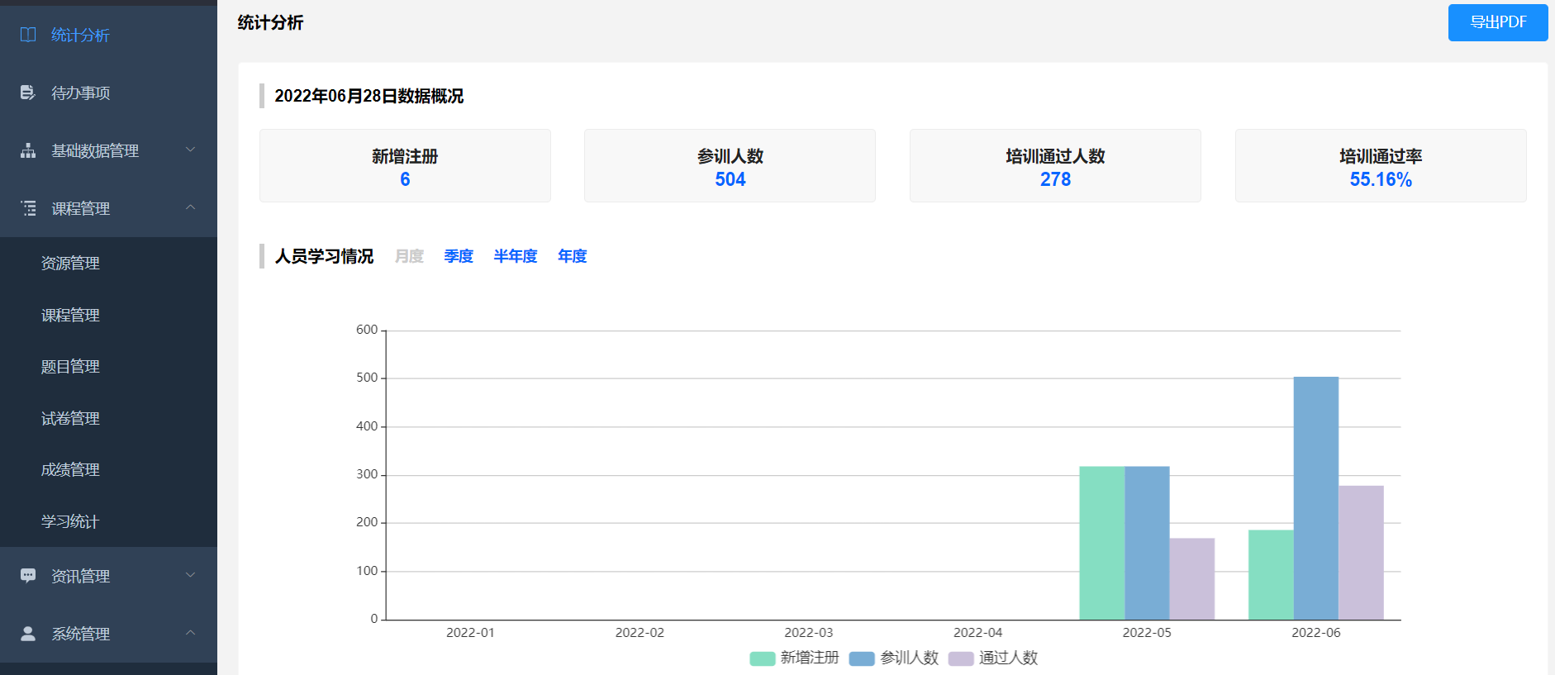This screenshot has height=675, width=1555.
Task: Click the 2022年06月28日数据概况 heading
Action: (369, 96)
